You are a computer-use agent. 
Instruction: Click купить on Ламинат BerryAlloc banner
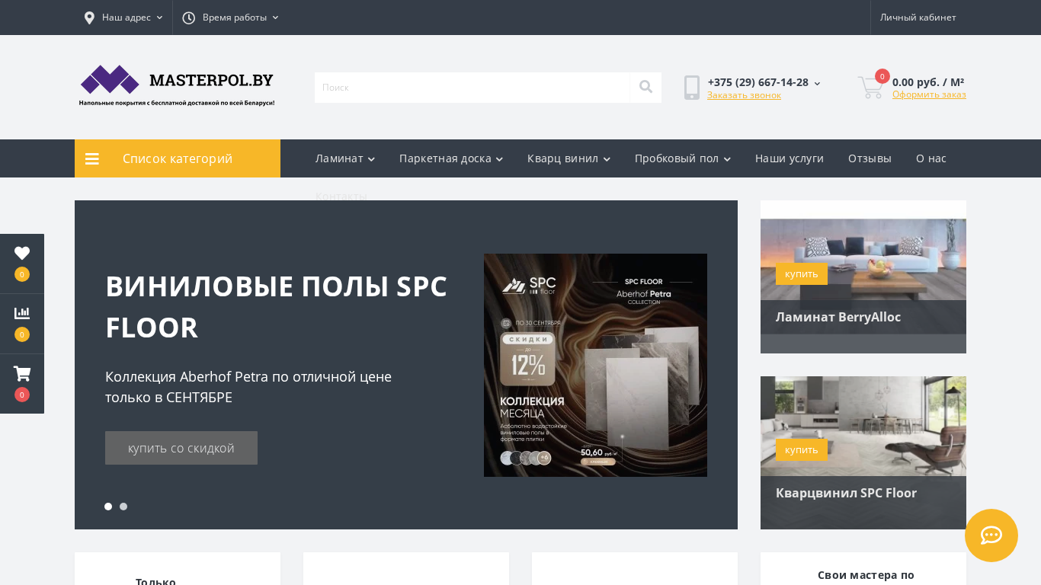[x=802, y=274]
